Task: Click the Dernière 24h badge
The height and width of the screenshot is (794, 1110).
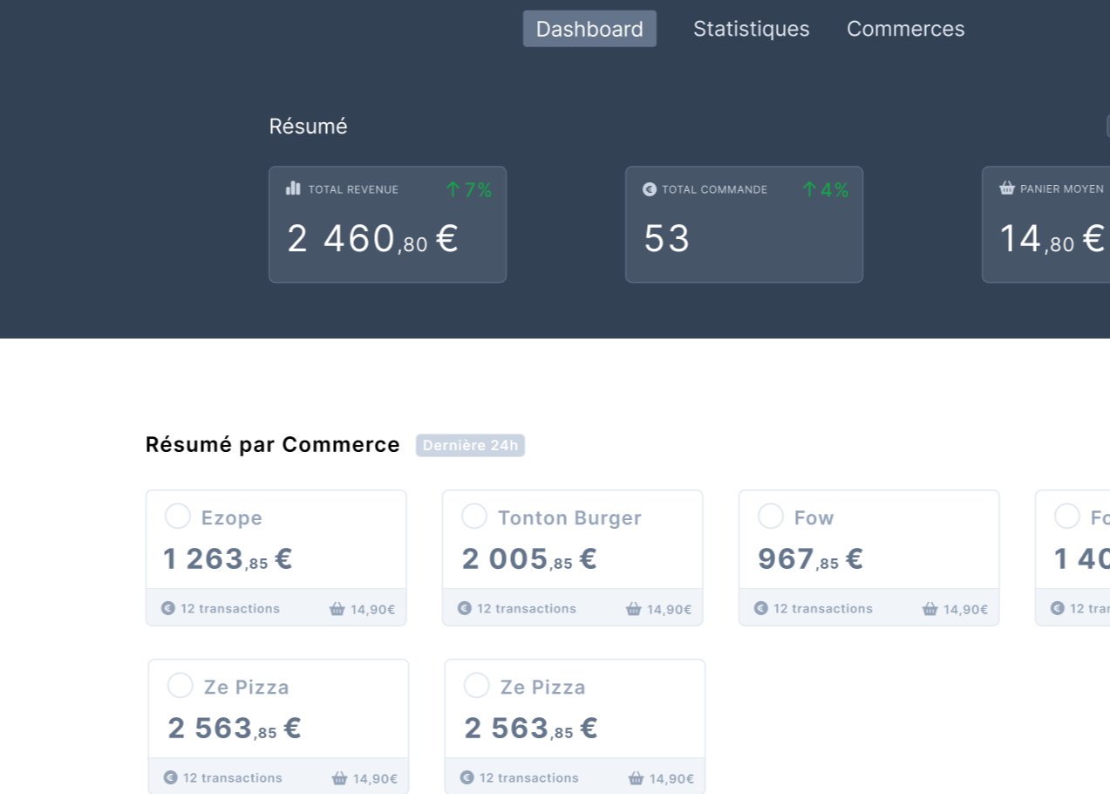Action: point(470,445)
